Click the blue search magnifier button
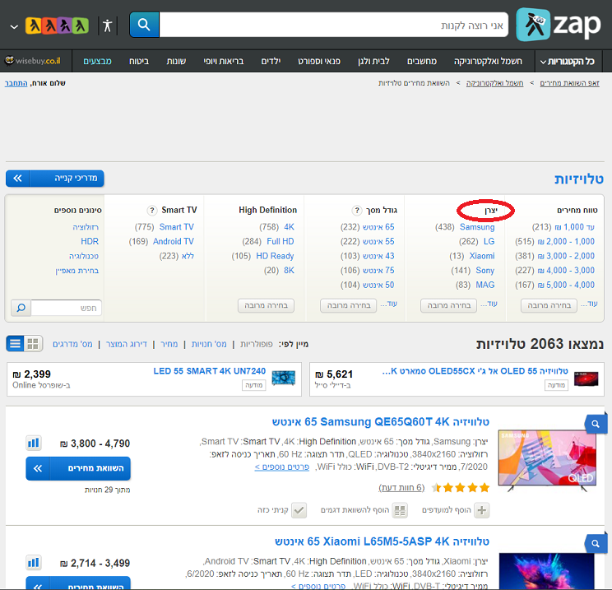Screen dimensions: 612x590 [x=144, y=25]
